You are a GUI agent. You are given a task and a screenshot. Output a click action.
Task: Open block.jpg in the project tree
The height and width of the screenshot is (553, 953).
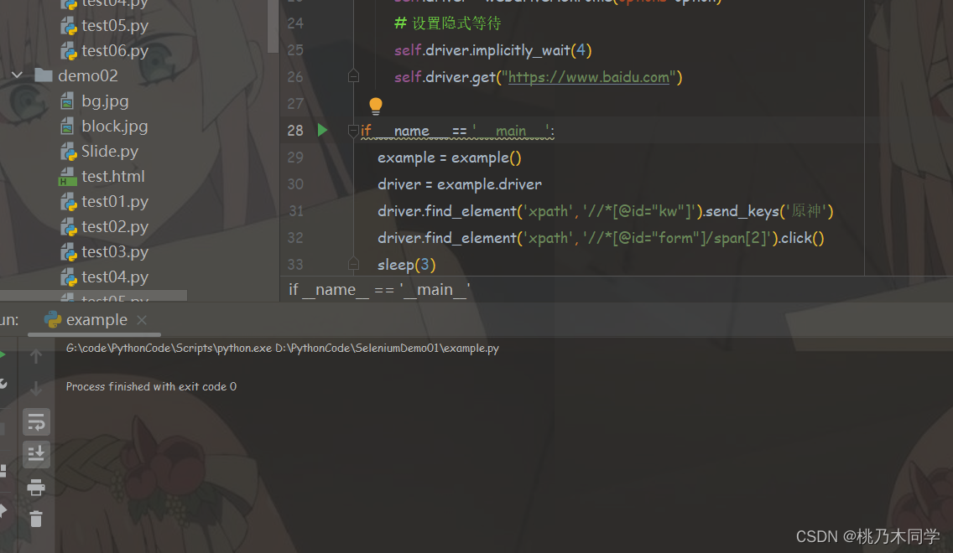tap(114, 127)
